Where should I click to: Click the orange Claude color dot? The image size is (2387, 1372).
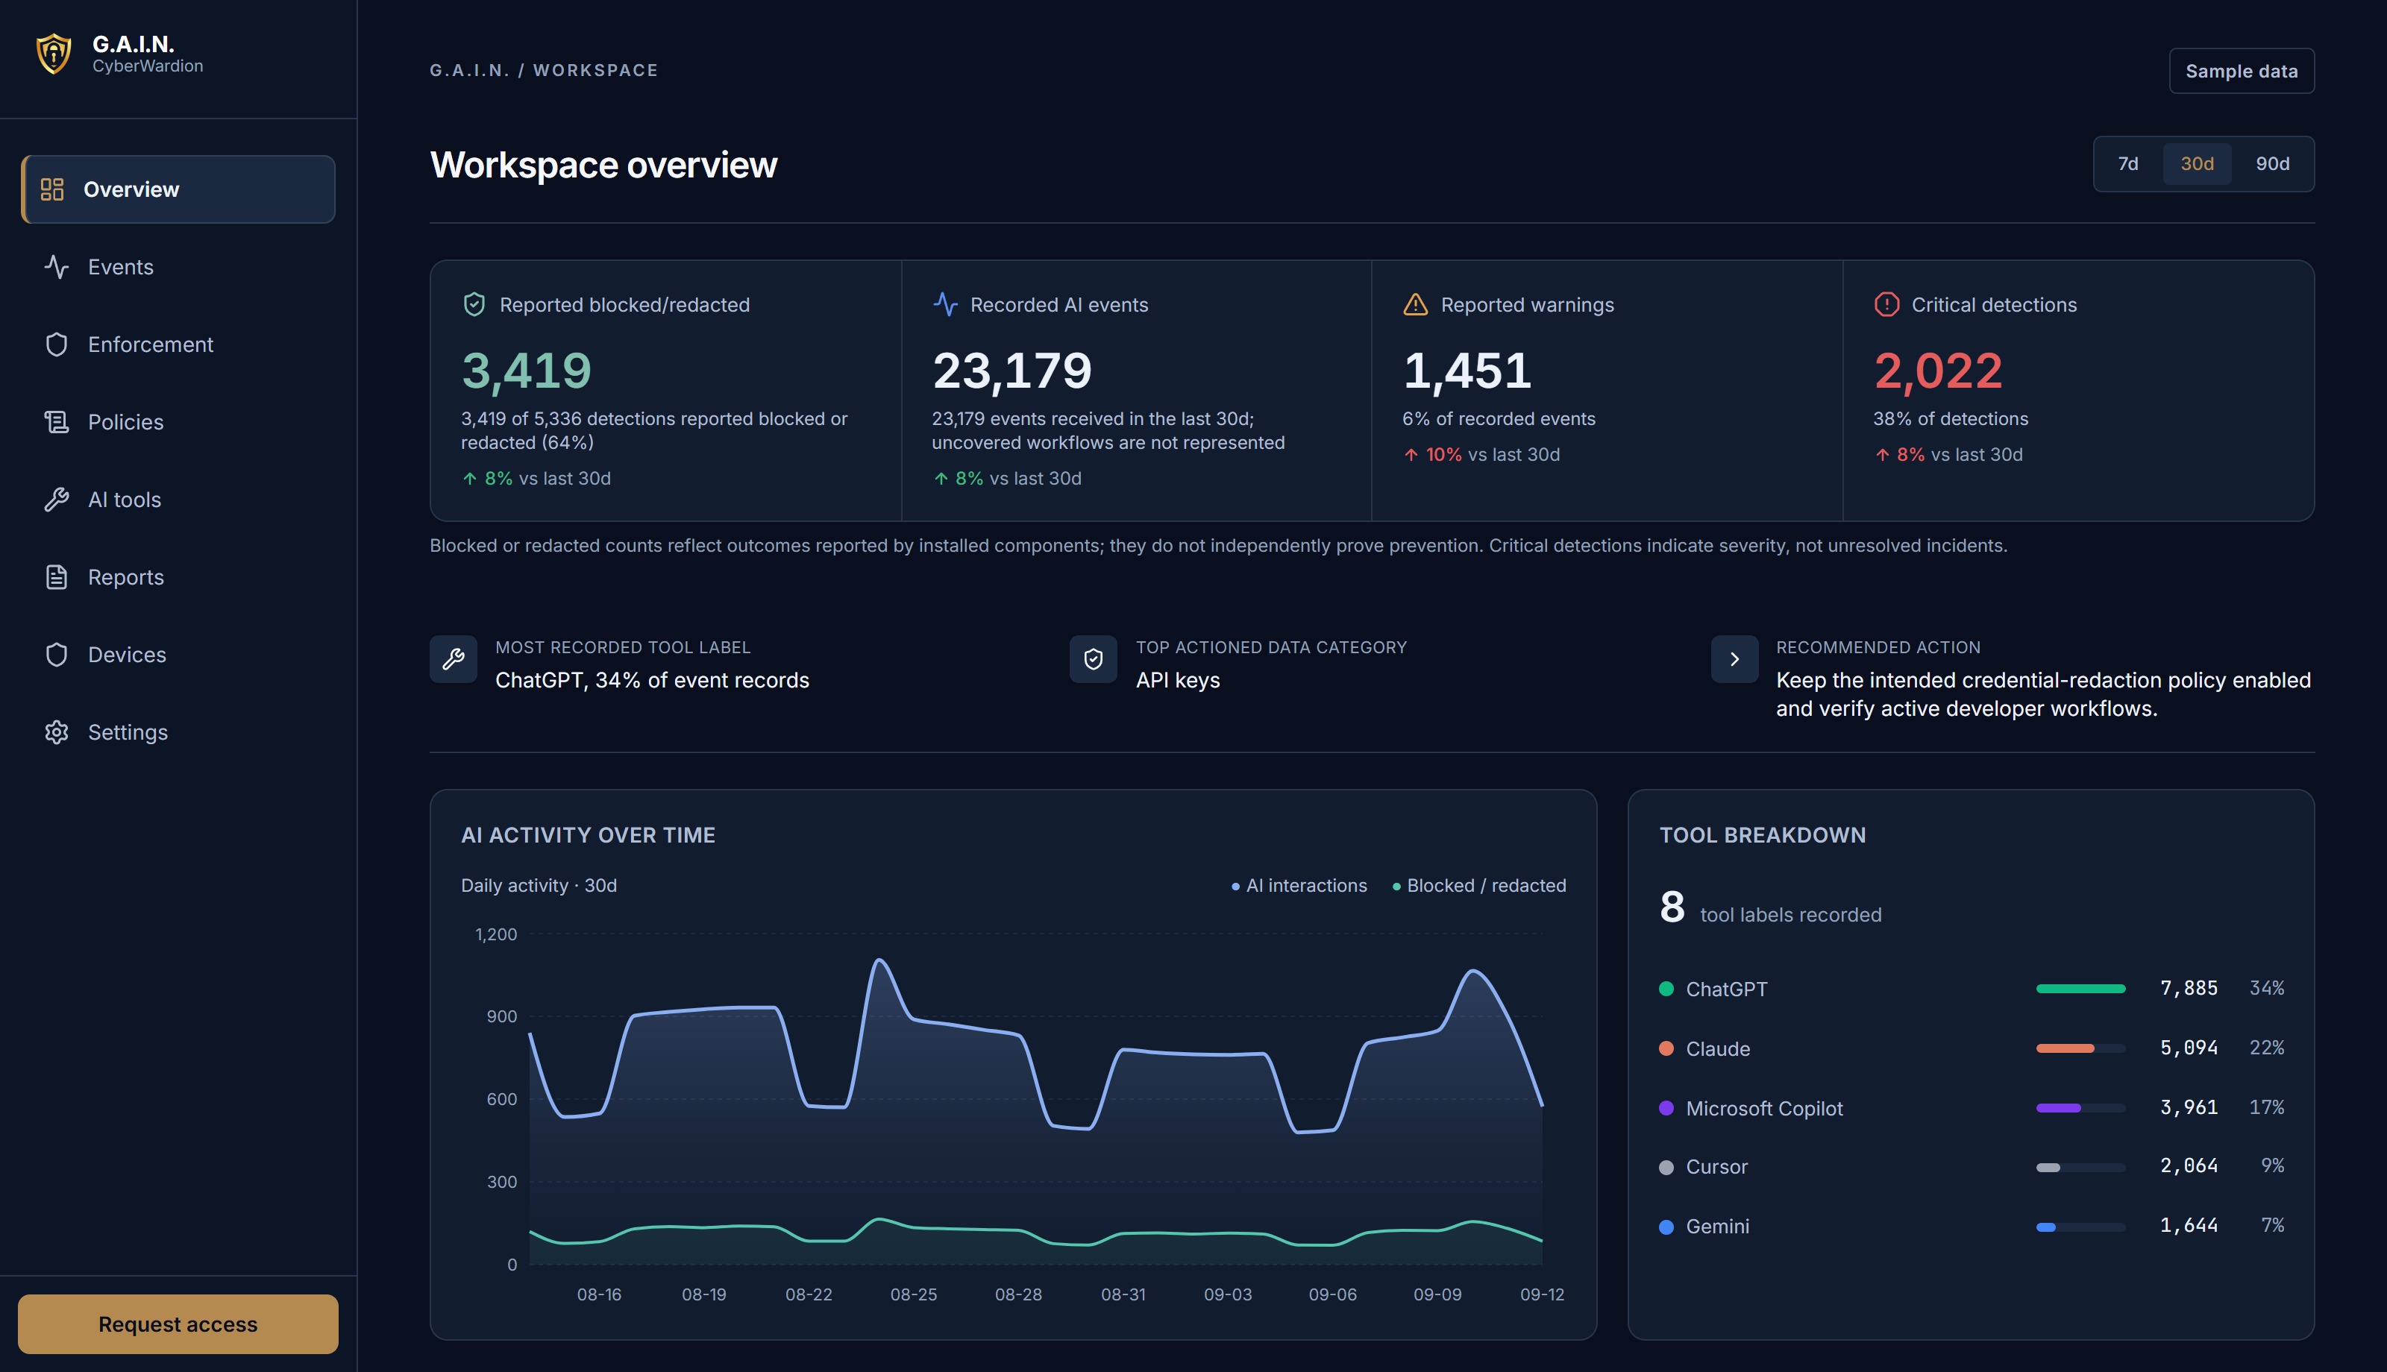point(1666,1049)
